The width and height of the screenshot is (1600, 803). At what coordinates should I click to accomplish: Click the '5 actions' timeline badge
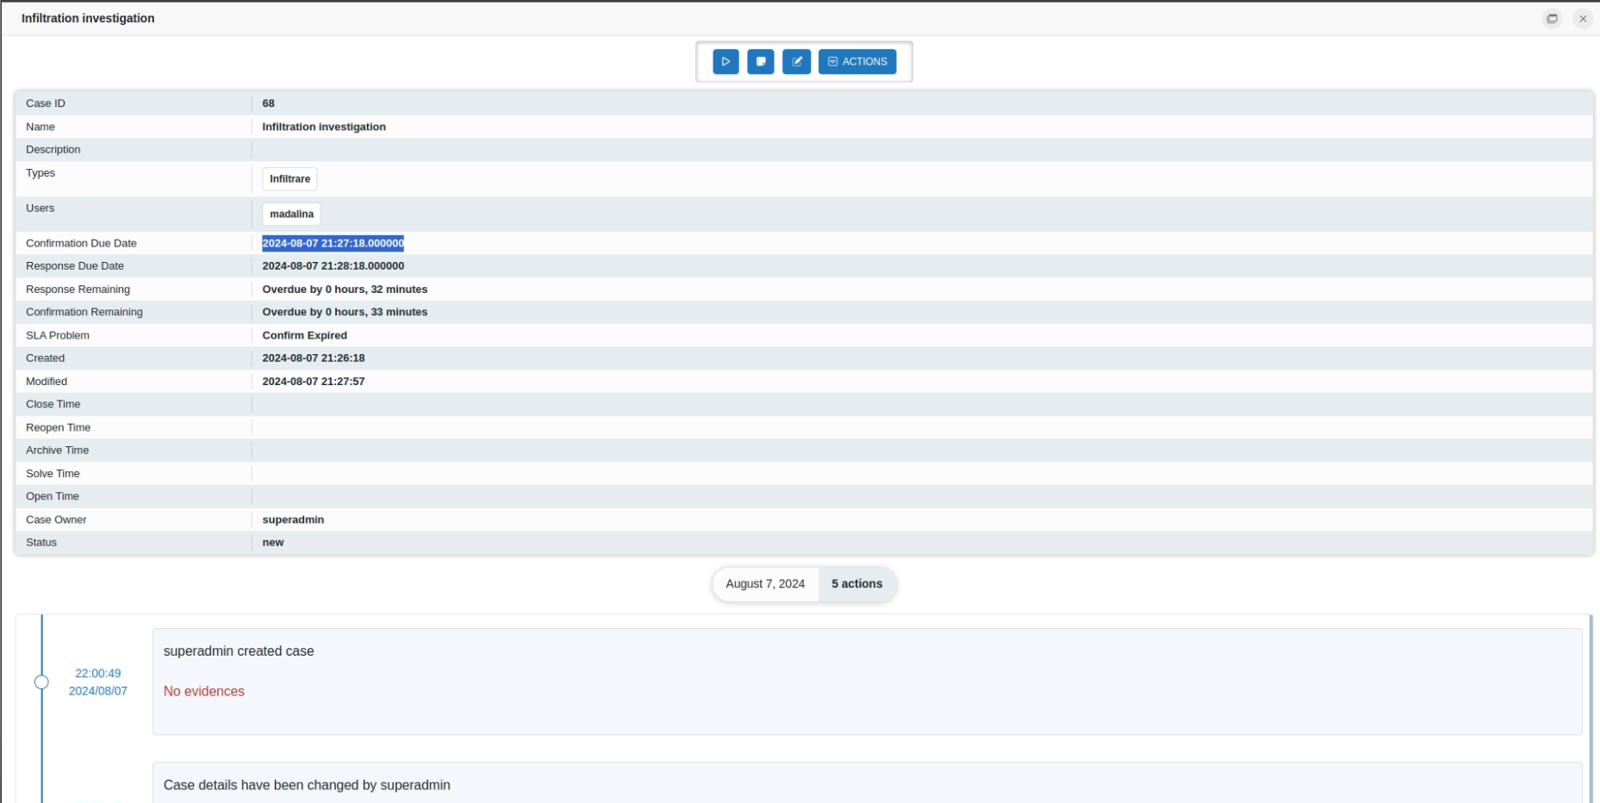point(857,584)
